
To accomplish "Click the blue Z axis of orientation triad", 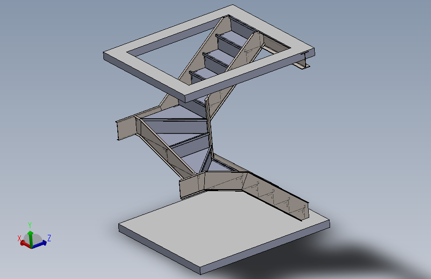I will (x=39, y=244).
